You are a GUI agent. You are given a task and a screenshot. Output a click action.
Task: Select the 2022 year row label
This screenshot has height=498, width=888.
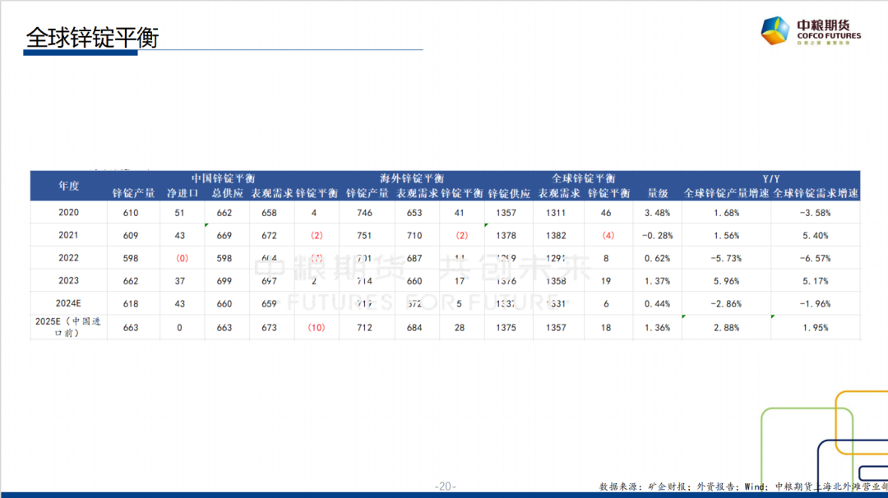68,257
